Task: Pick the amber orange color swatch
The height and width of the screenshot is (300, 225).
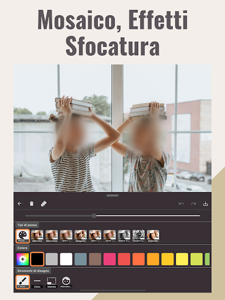Action: (x=153, y=259)
